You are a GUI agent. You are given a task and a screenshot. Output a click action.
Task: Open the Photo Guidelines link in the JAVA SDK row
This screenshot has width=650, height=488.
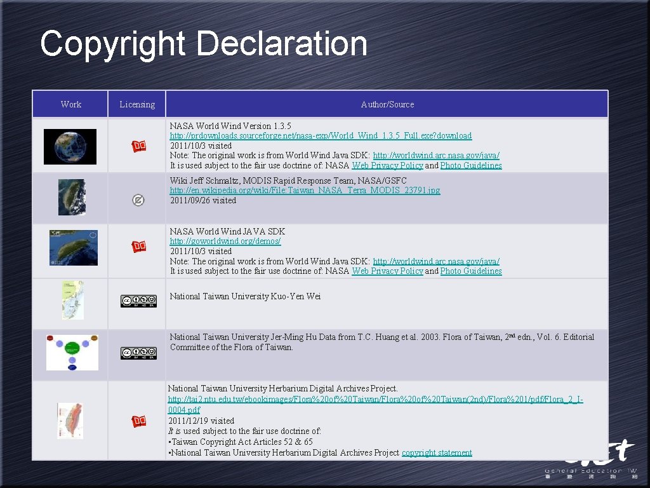(471, 271)
